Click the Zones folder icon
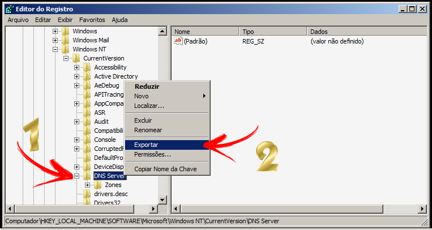The width and height of the screenshot is (432, 230). point(97,185)
